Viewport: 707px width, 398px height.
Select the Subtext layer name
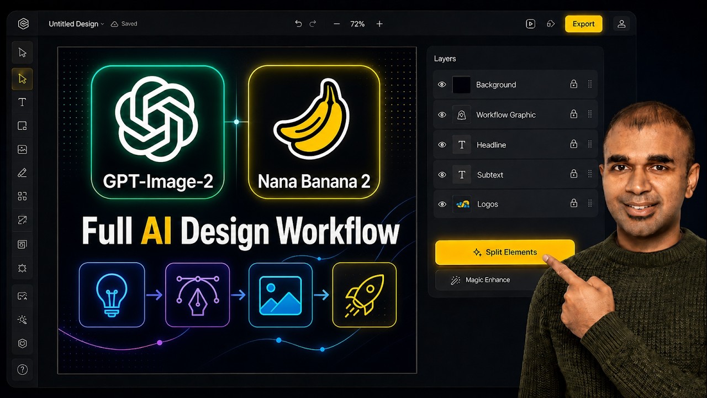click(490, 175)
